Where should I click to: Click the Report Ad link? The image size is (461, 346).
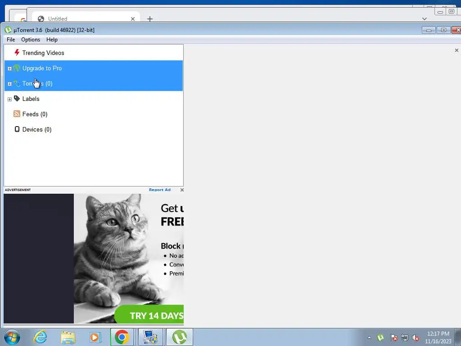click(160, 190)
